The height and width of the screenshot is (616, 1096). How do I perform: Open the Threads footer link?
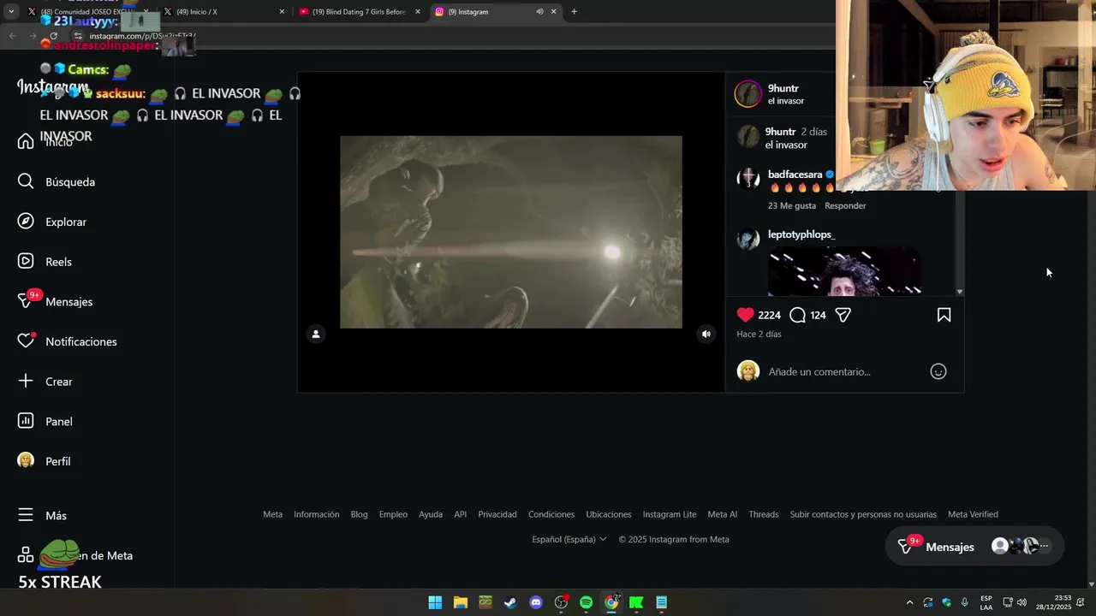(764, 514)
